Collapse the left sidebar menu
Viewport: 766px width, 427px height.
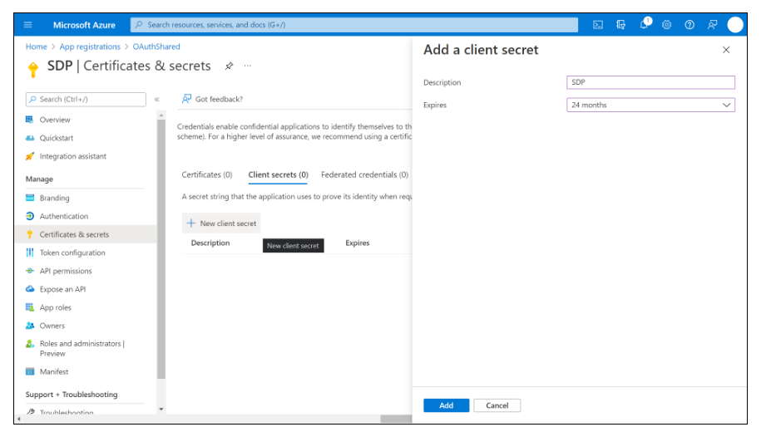156,100
